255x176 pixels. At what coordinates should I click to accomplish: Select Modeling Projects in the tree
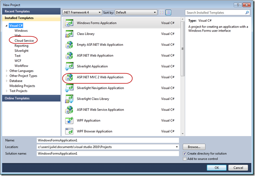point(22,86)
